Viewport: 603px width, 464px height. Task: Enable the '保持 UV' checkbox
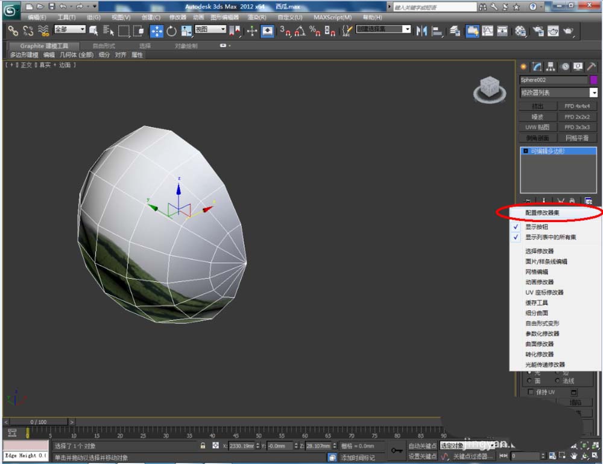531,392
